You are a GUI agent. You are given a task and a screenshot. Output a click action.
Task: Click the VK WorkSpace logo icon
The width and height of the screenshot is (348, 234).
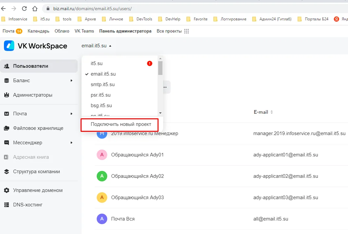(9, 46)
